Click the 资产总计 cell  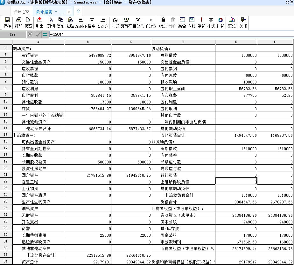[38, 262]
